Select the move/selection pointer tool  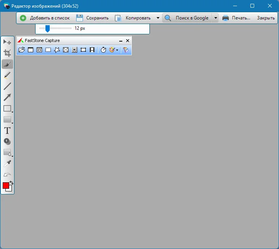7,42
